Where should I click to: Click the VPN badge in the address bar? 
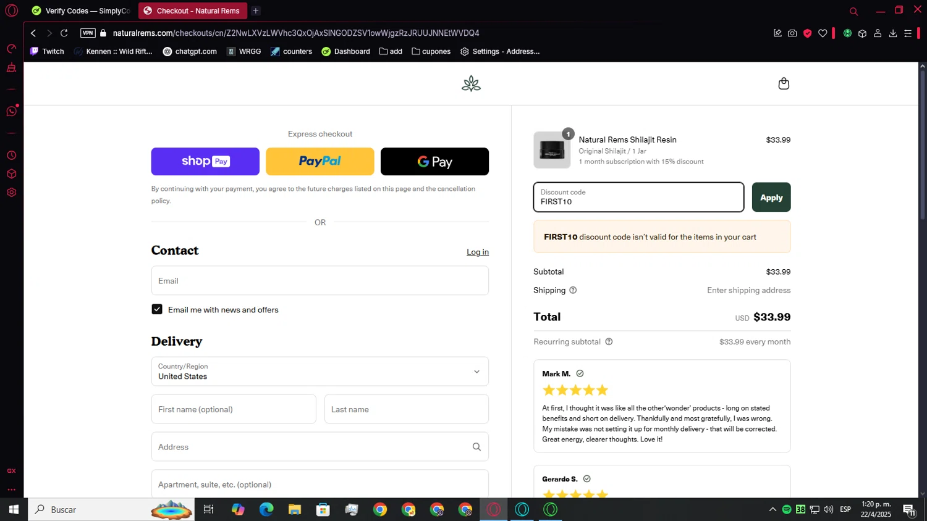pos(88,33)
